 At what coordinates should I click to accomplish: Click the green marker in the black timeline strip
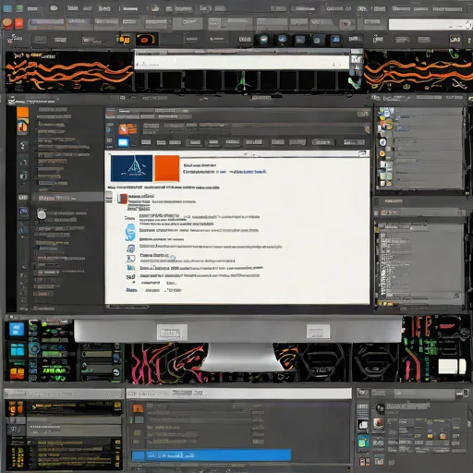click(x=243, y=80)
